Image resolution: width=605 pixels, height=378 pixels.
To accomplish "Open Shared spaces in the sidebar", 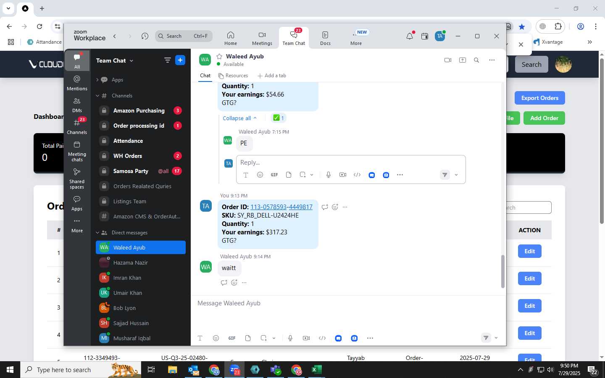I will 77,178.
